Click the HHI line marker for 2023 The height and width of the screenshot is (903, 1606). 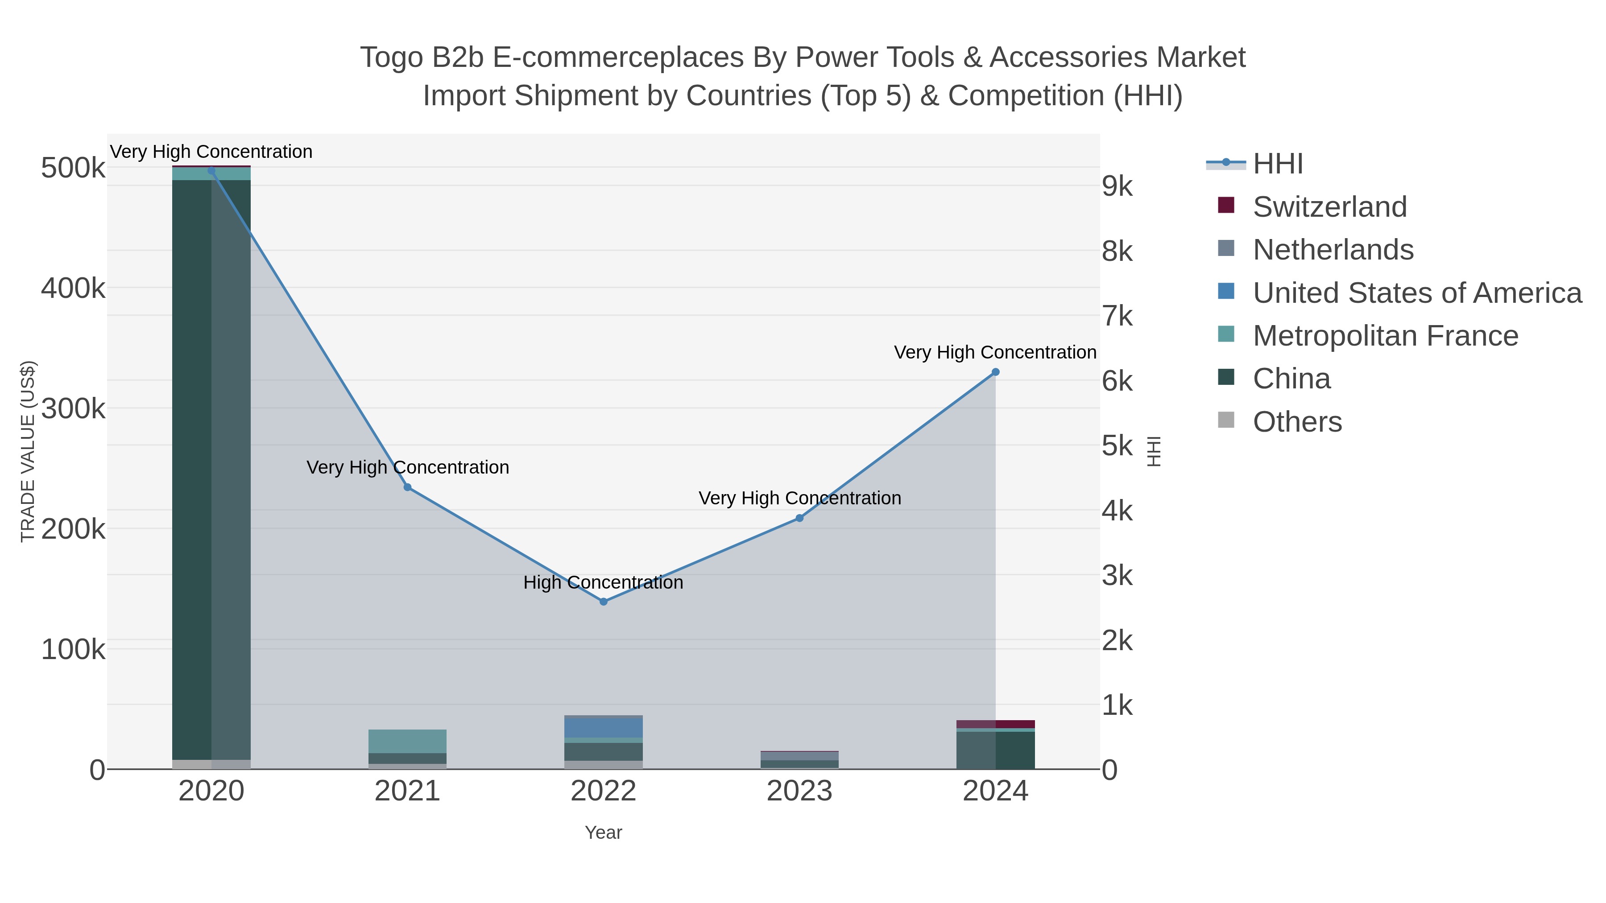800,518
